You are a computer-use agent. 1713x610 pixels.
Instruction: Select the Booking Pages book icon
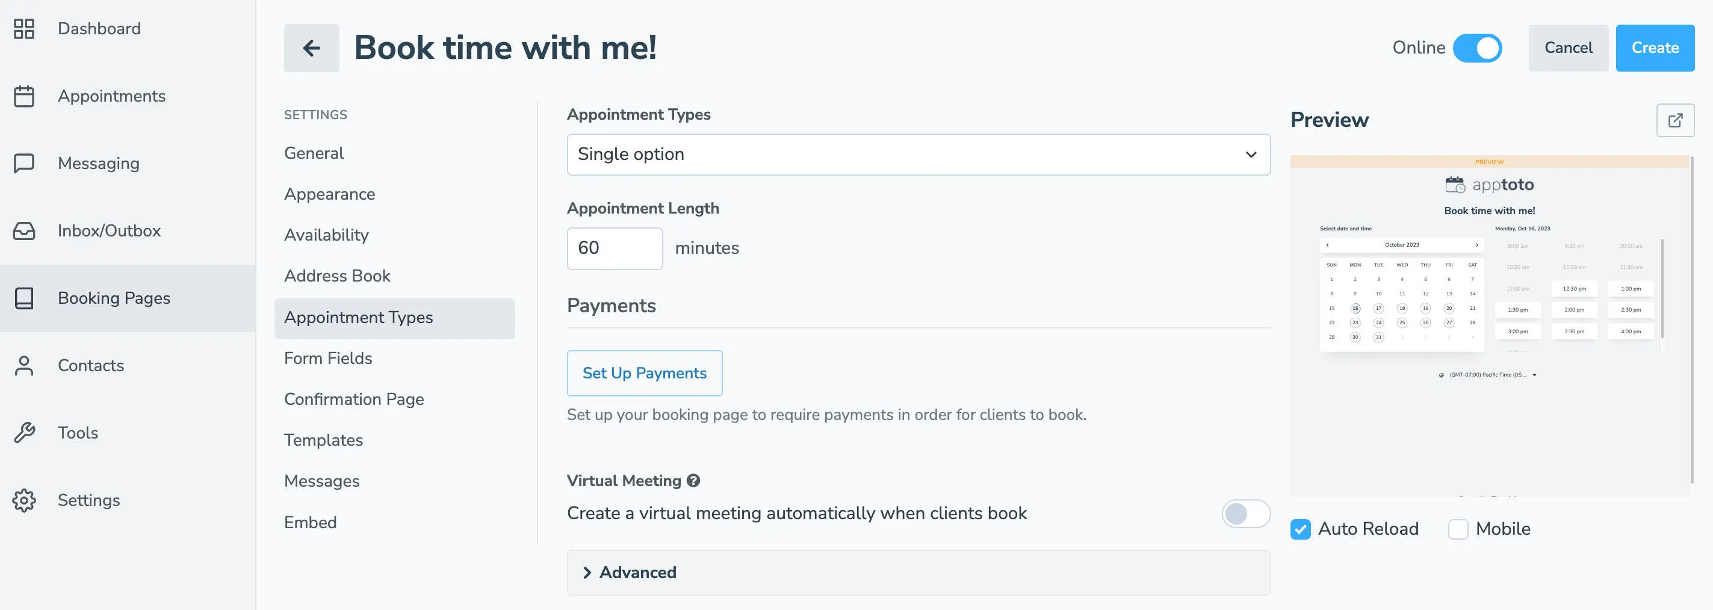[x=25, y=298]
